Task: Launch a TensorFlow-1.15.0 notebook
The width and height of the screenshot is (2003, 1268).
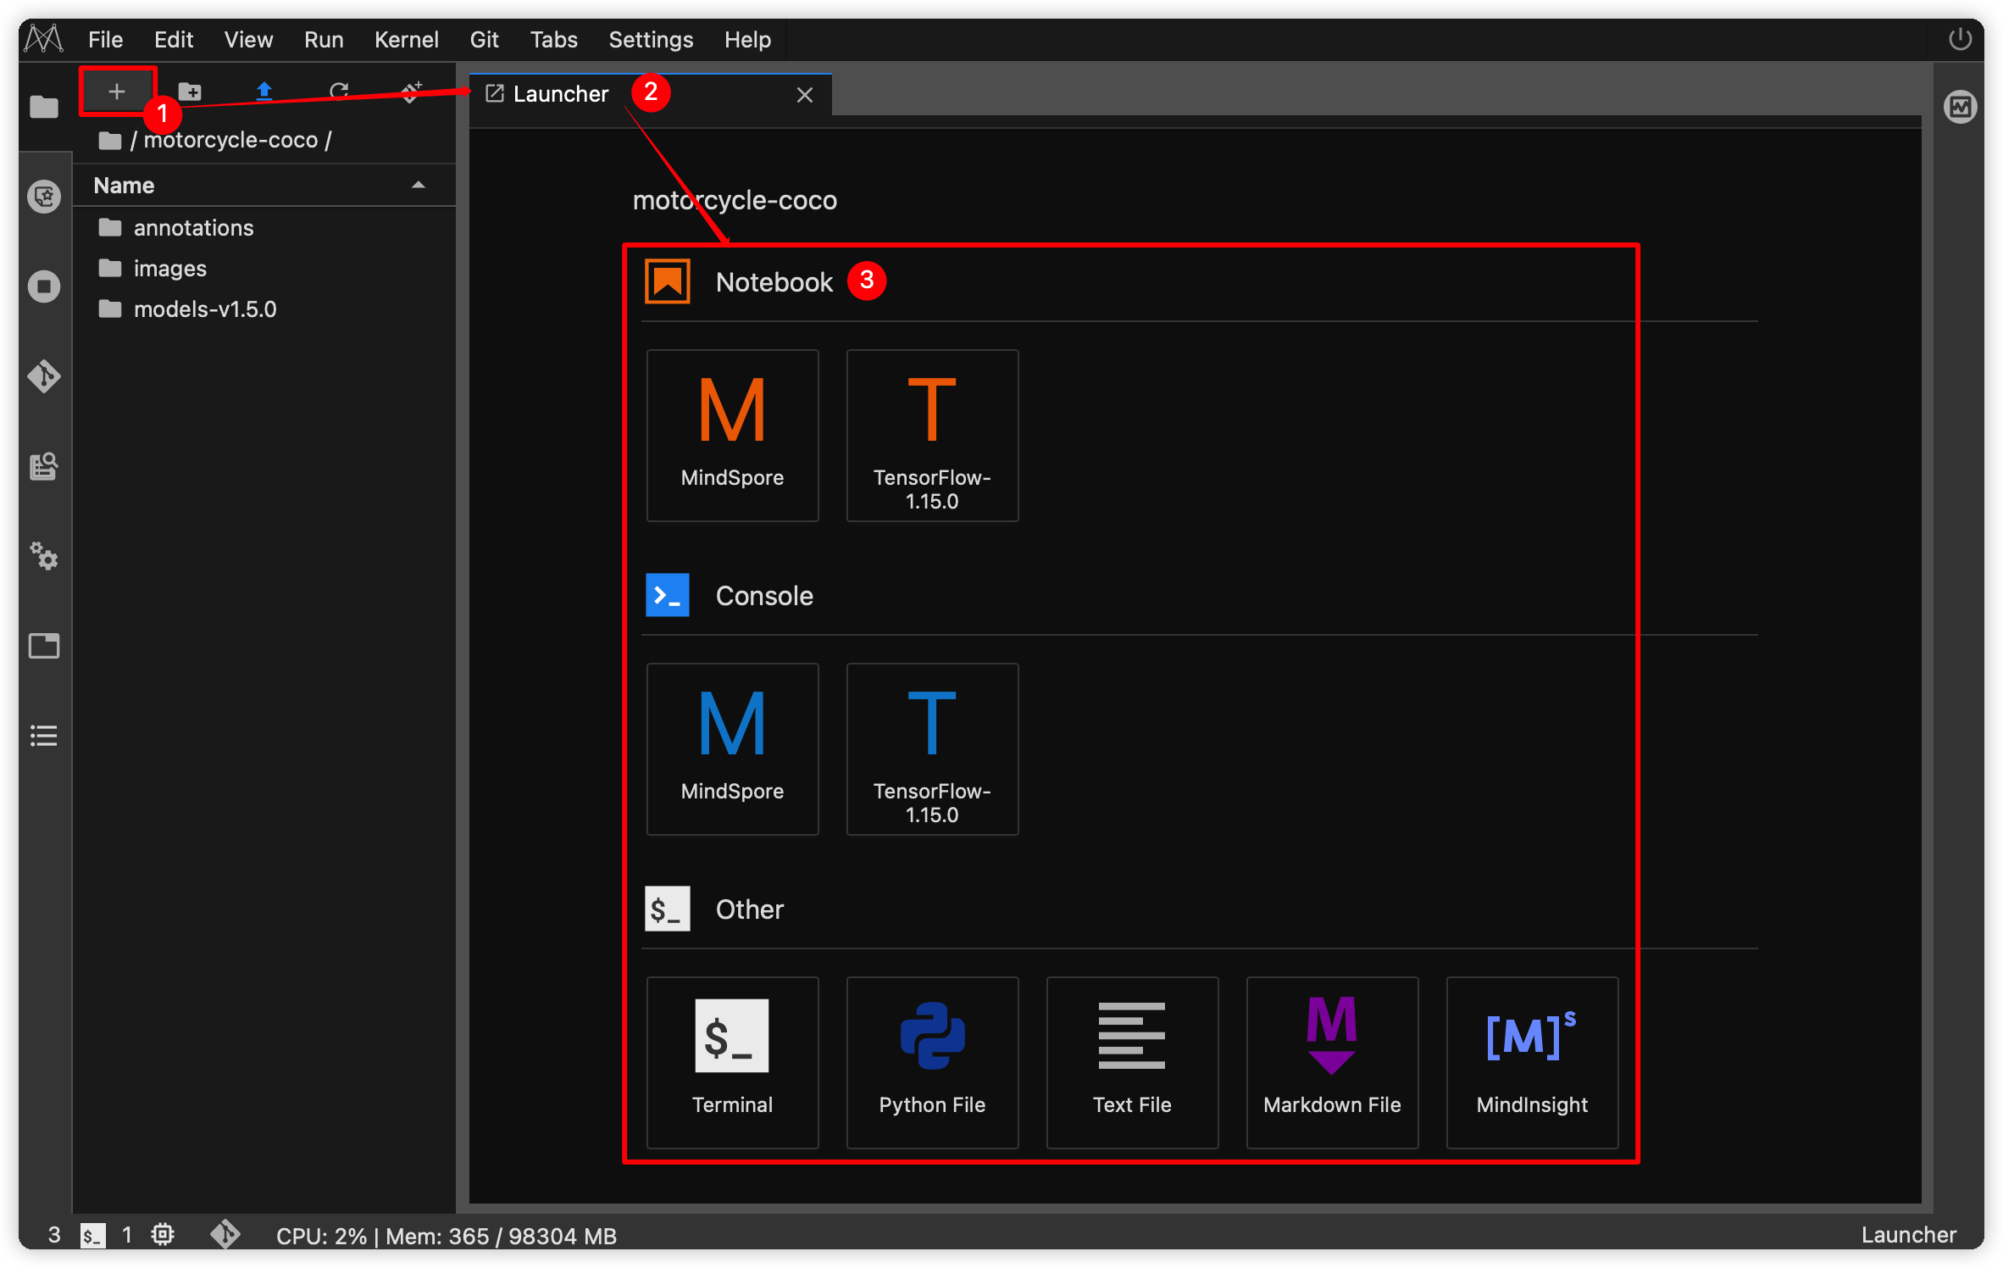Action: (932, 436)
